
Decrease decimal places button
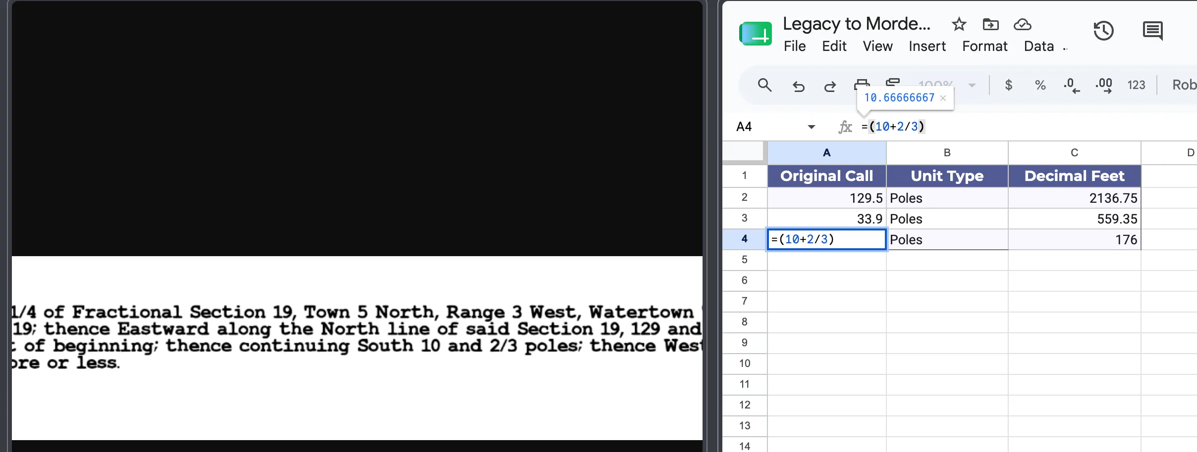point(1072,85)
